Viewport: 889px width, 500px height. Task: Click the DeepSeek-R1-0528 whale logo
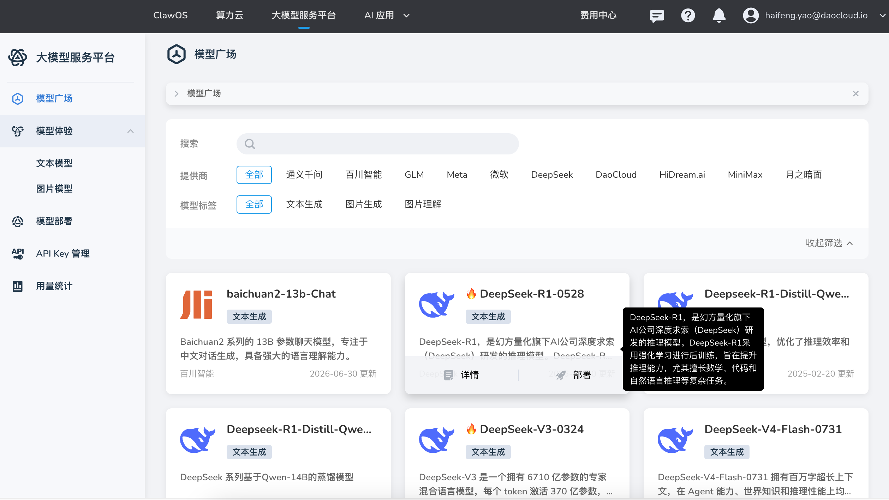point(436,305)
